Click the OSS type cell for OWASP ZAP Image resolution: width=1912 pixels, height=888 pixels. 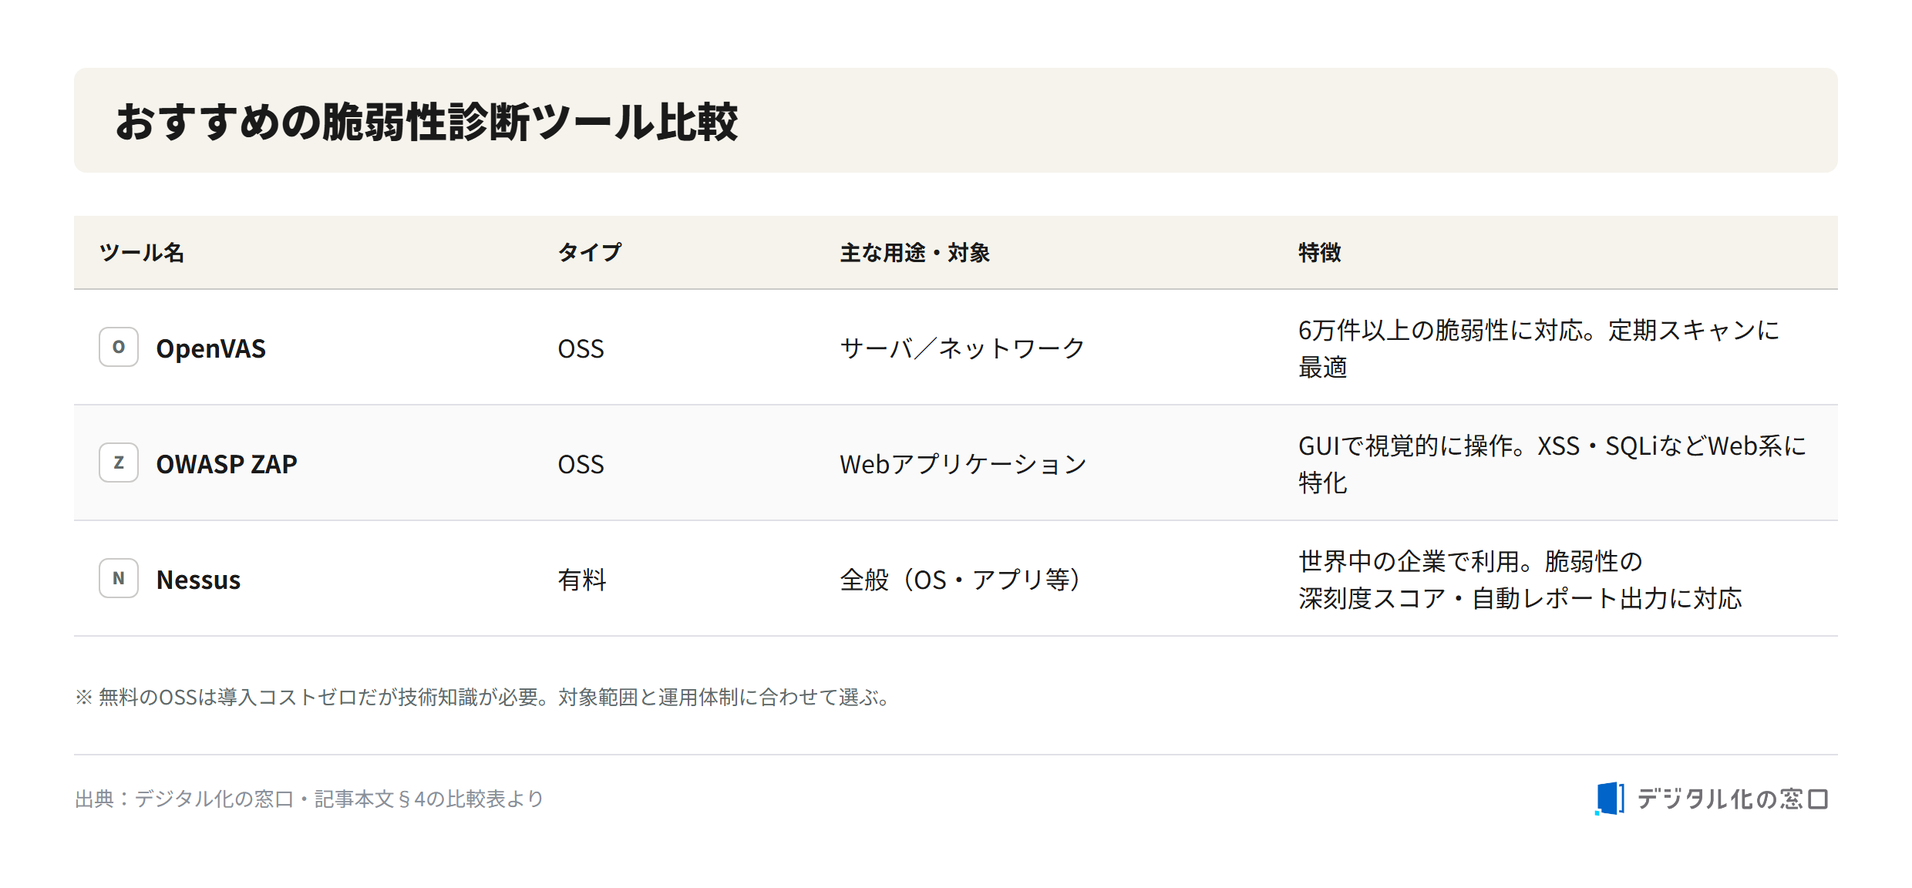[x=581, y=464]
